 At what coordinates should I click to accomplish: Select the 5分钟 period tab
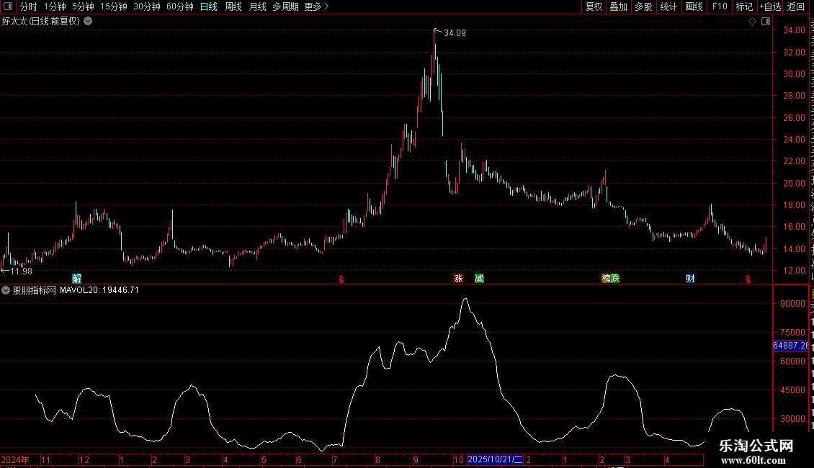tap(83, 6)
